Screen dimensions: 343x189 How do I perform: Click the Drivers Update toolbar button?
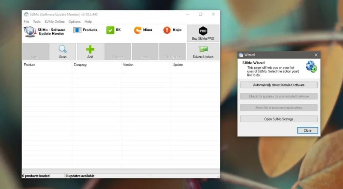tap(203, 51)
